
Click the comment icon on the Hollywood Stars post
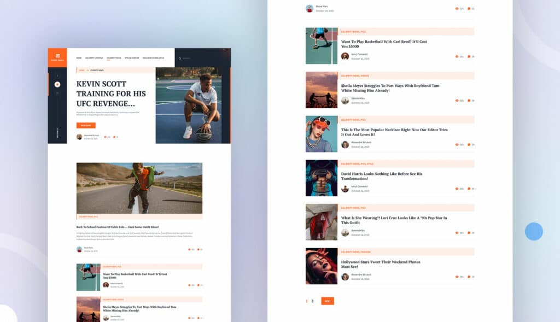pos(470,276)
